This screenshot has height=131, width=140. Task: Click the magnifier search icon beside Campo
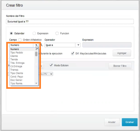[x=42, y=45]
